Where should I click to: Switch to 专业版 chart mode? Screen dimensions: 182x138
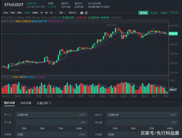[154, 13]
